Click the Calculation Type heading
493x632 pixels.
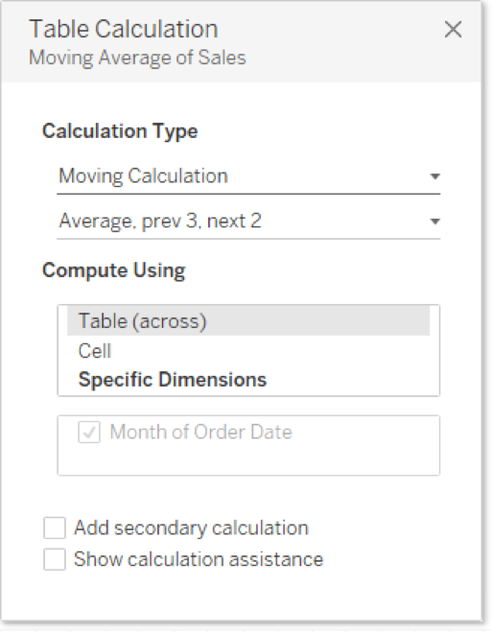pos(120,131)
